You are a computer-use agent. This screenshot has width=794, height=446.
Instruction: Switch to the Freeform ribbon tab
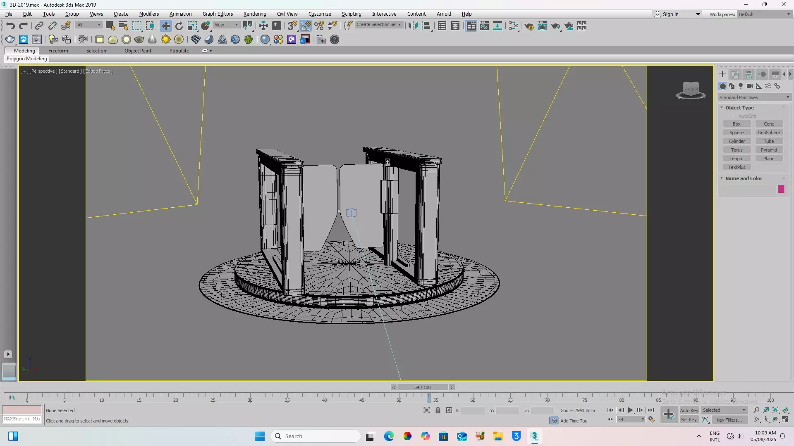click(58, 51)
